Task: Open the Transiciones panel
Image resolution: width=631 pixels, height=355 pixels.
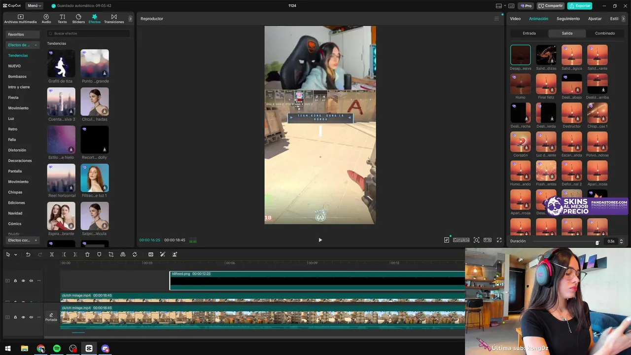Action: (114, 19)
